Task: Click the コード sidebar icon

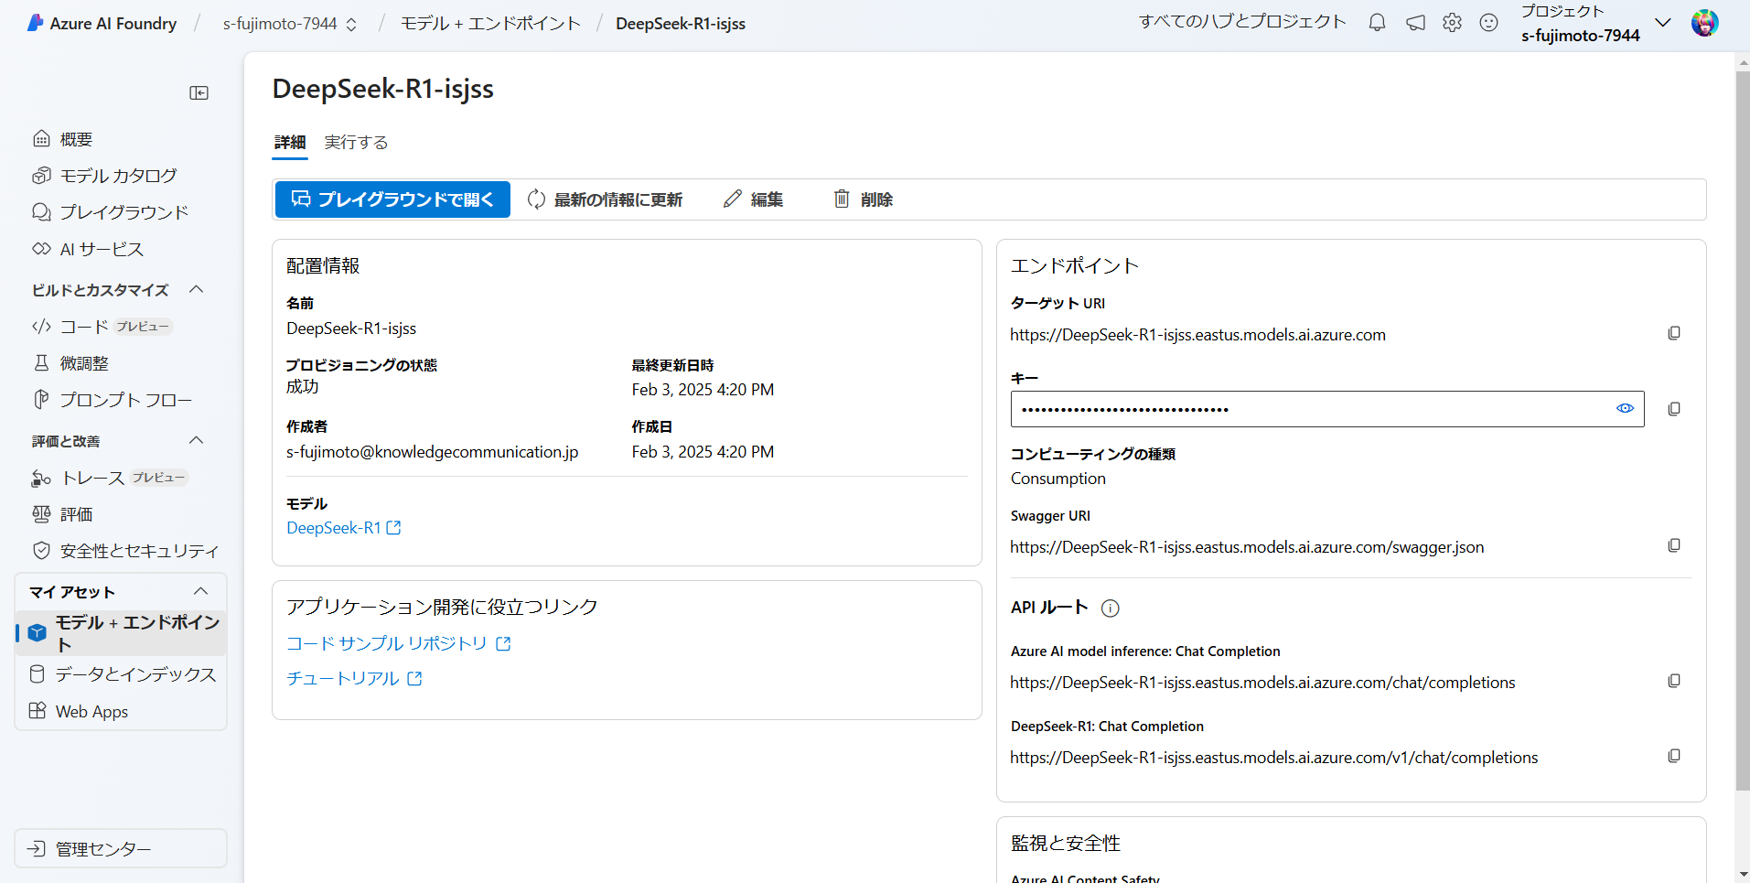Action: 41,327
